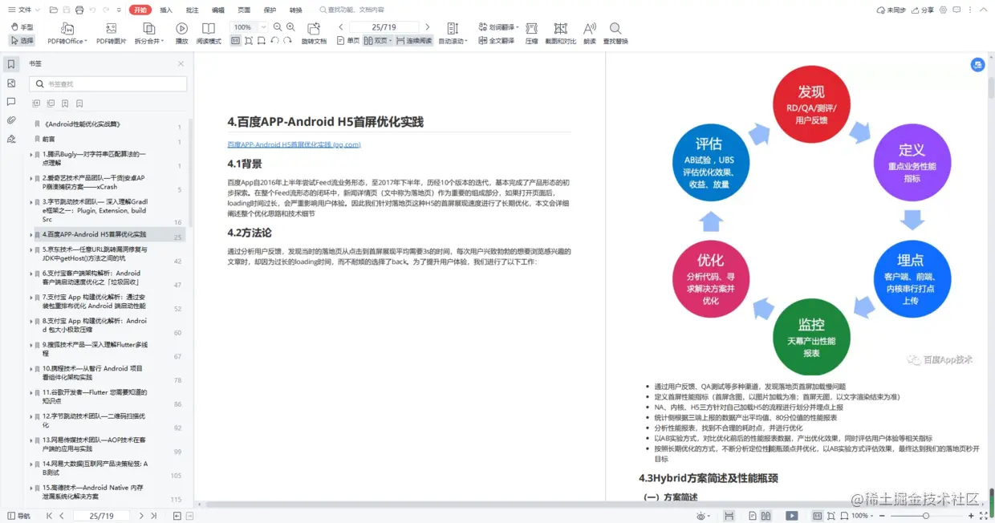Open the 拆分合并 split-merge tool
This screenshot has width=995, height=523.
point(148,34)
